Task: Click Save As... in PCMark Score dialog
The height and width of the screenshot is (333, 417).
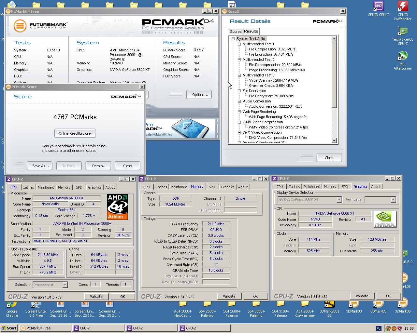Action: coord(40,166)
